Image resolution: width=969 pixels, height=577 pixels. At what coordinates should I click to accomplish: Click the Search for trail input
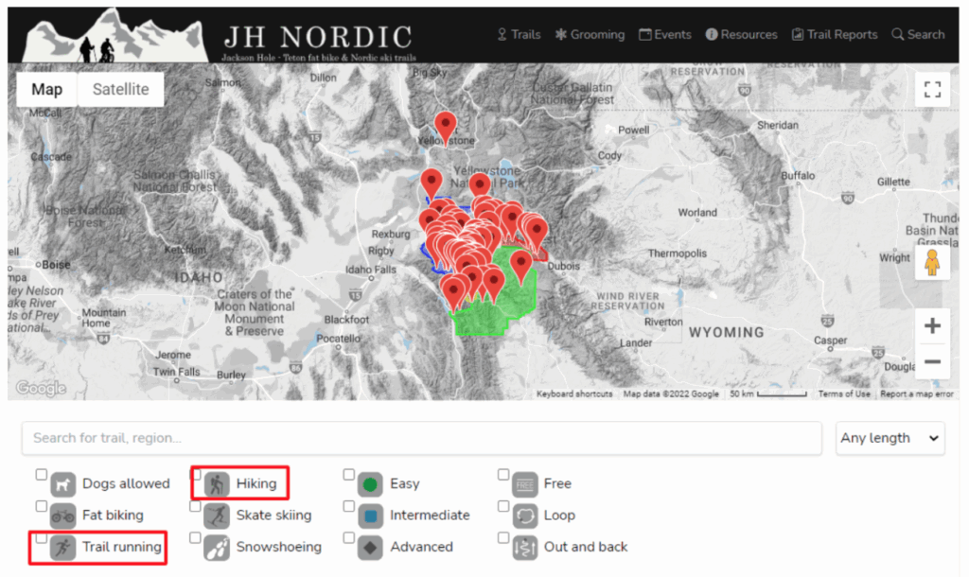click(x=421, y=438)
